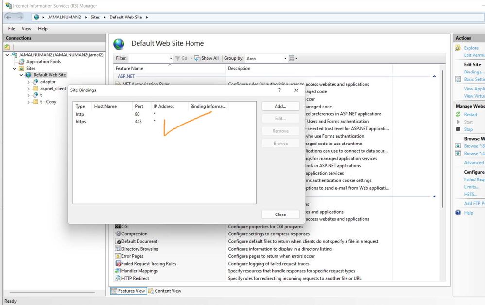Open the Default Document feature icon
485x305 pixels.
(118, 241)
